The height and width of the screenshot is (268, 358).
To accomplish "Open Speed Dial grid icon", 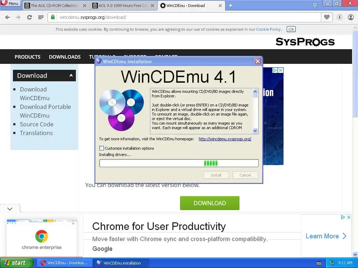I will click(x=41, y=17).
